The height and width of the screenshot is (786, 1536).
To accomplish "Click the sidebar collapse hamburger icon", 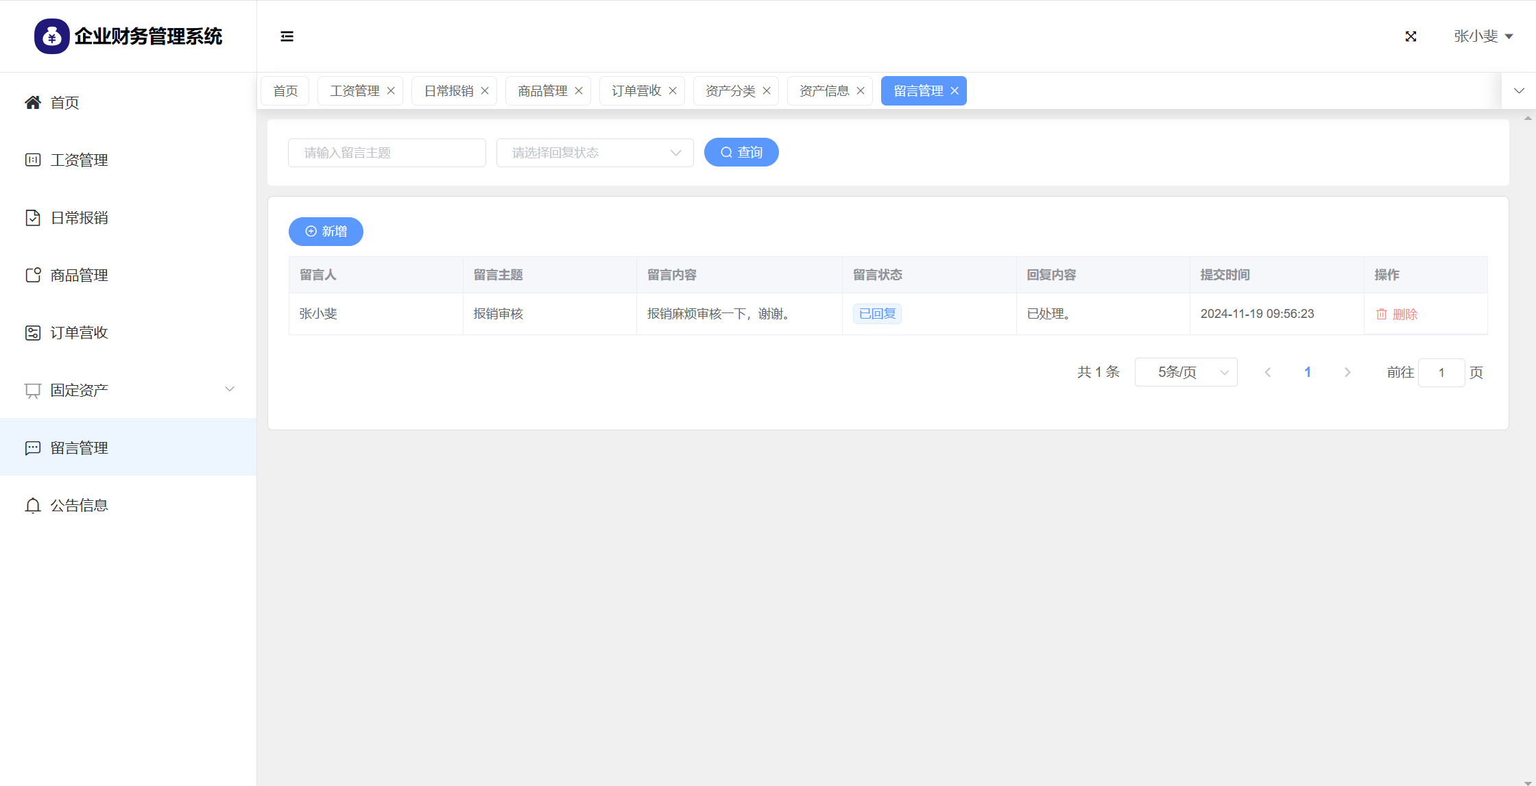I will pos(287,36).
